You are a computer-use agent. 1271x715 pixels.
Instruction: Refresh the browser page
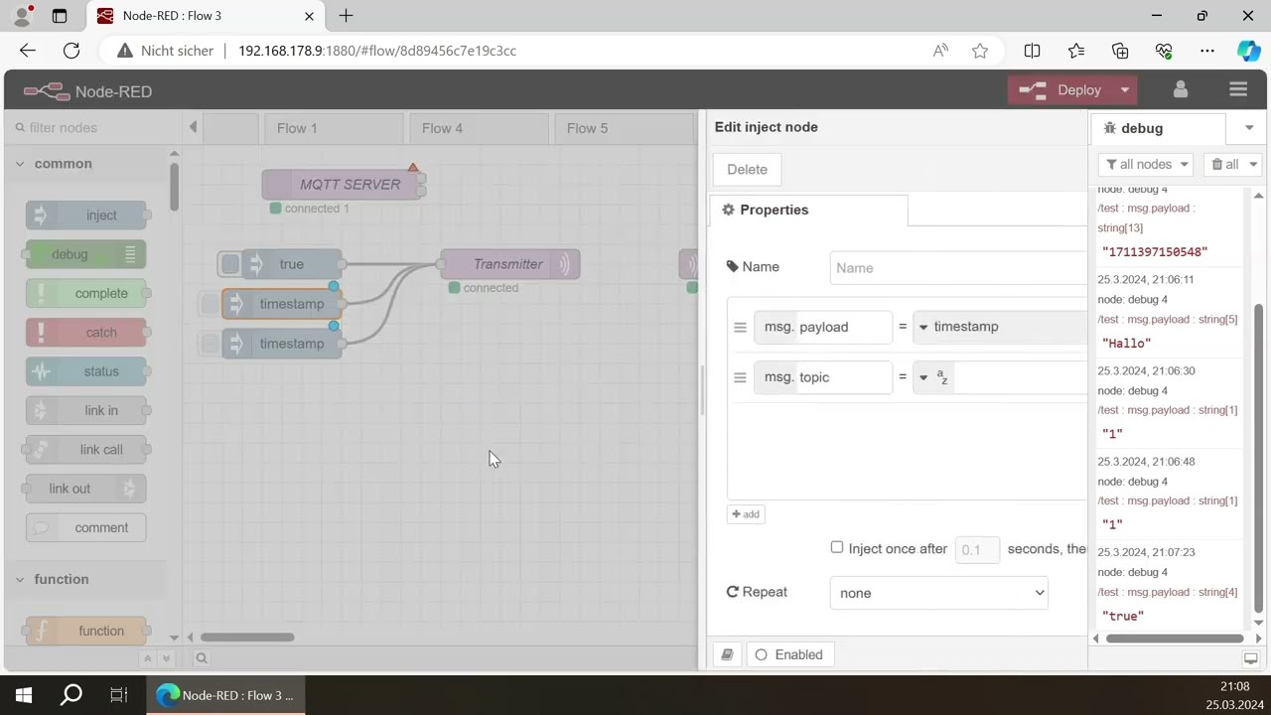(71, 51)
